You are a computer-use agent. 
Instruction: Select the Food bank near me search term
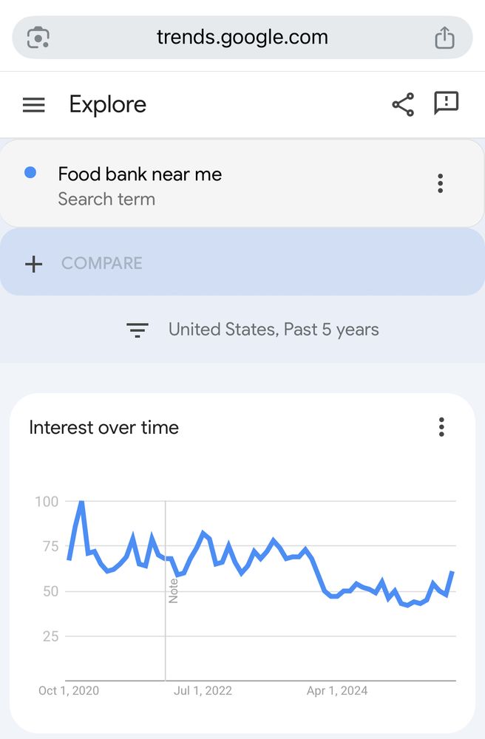click(140, 174)
